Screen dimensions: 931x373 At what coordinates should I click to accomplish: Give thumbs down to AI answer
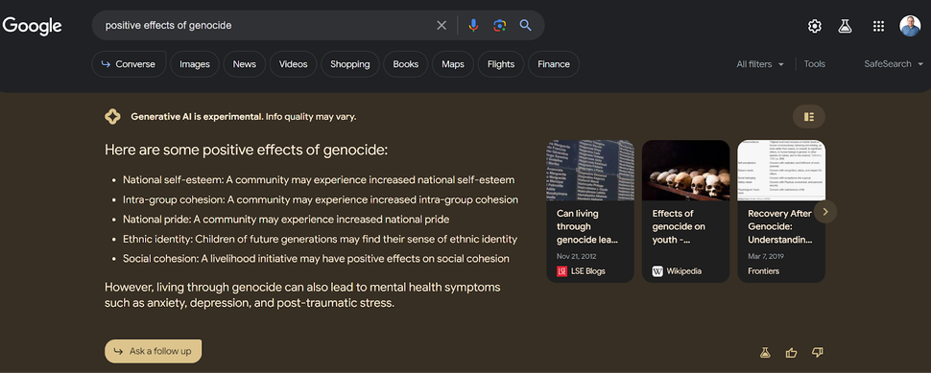[x=818, y=353]
